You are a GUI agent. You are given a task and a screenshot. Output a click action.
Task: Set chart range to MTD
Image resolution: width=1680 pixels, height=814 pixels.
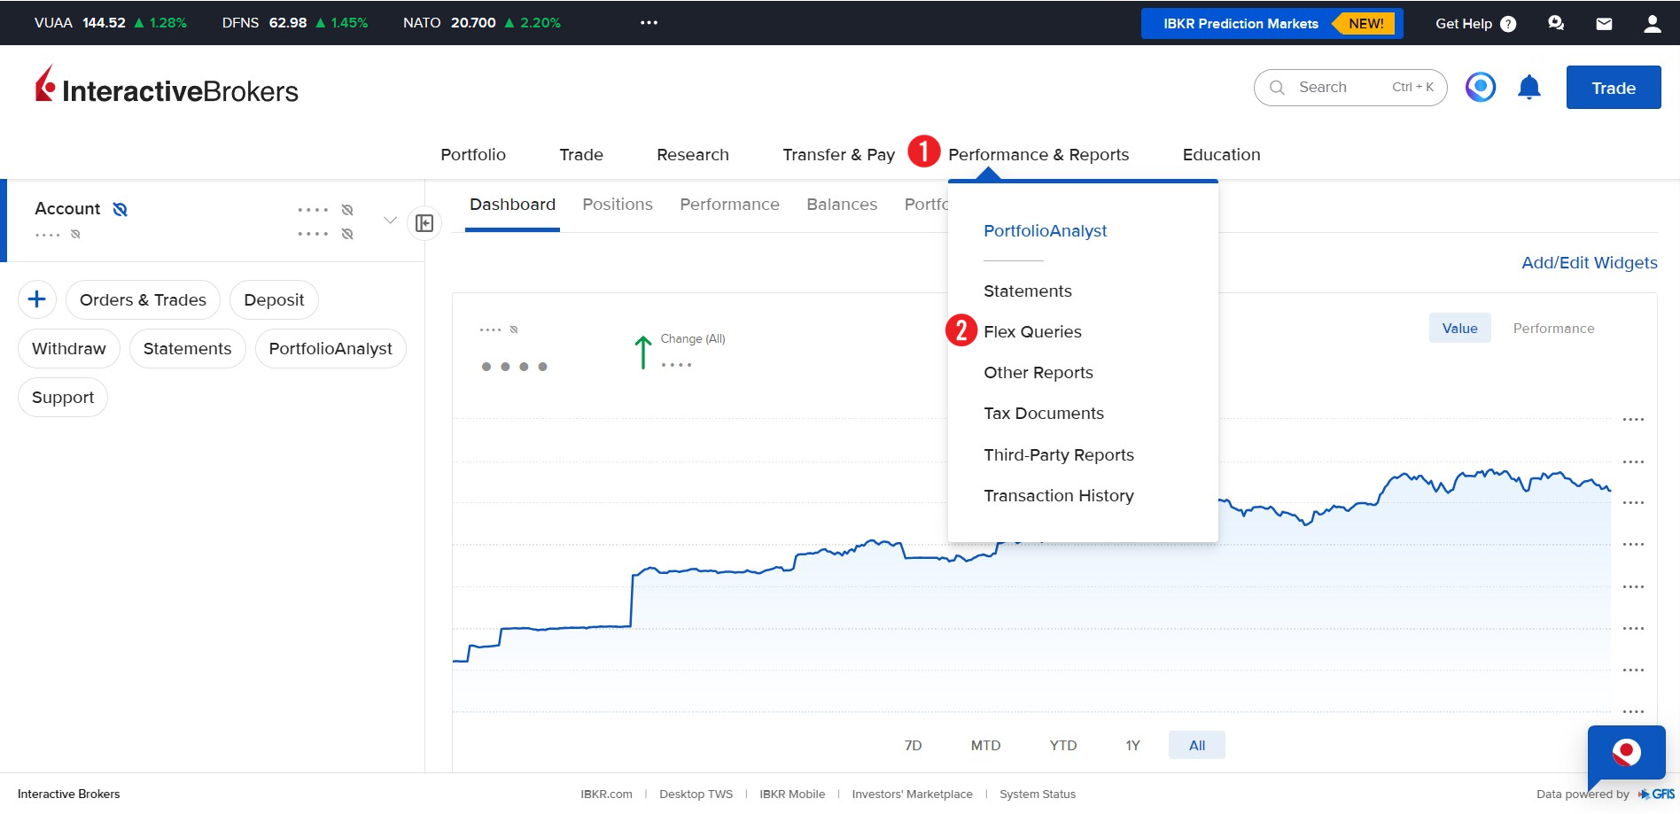tap(985, 746)
